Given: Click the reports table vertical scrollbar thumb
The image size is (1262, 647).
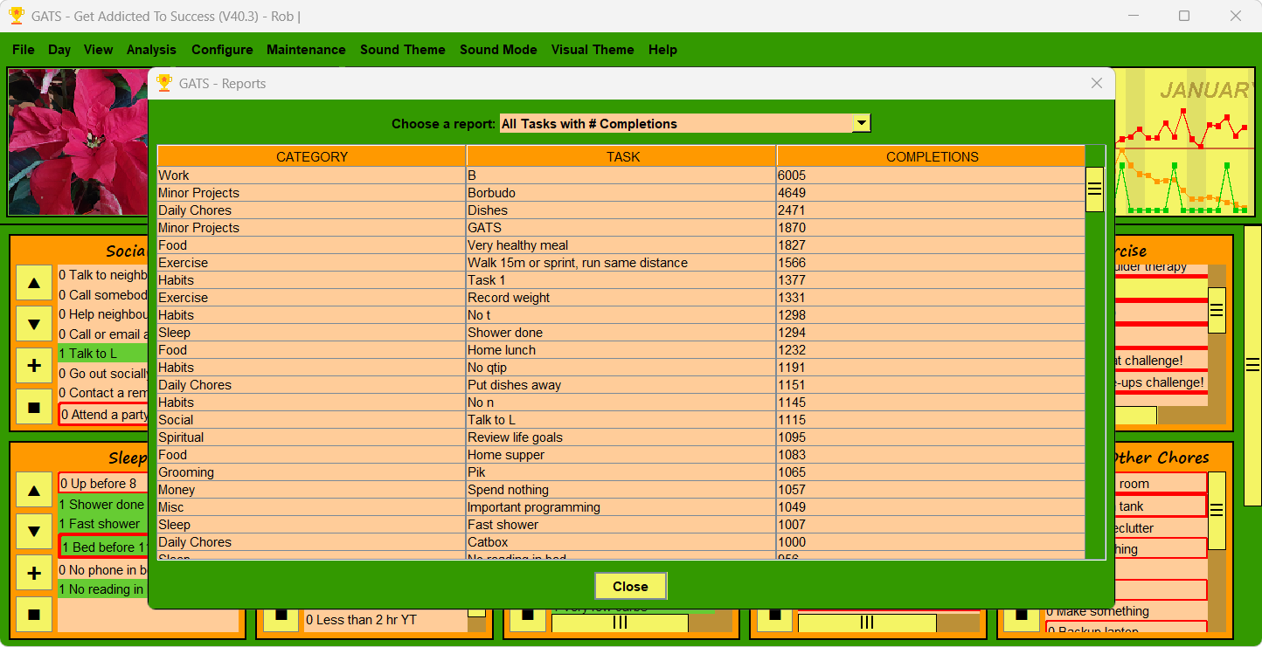Looking at the screenshot, I should coord(1094,189).
